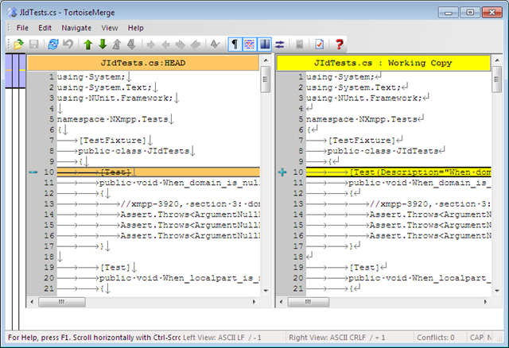Reload the diff with the blue refresh icon

coord(53,44)
